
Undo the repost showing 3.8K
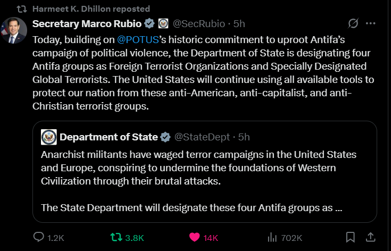tap(115, 237)
